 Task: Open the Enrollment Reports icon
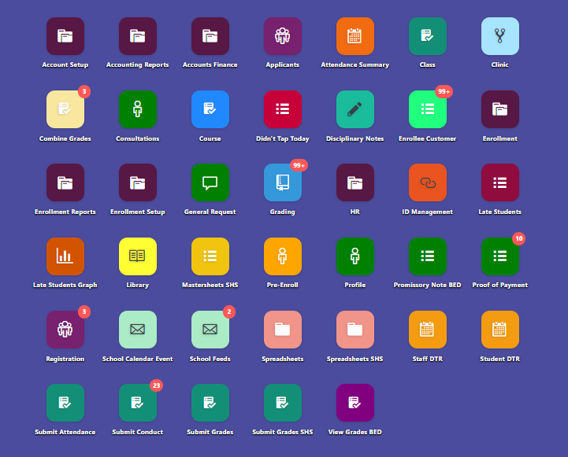click(65, 182)
